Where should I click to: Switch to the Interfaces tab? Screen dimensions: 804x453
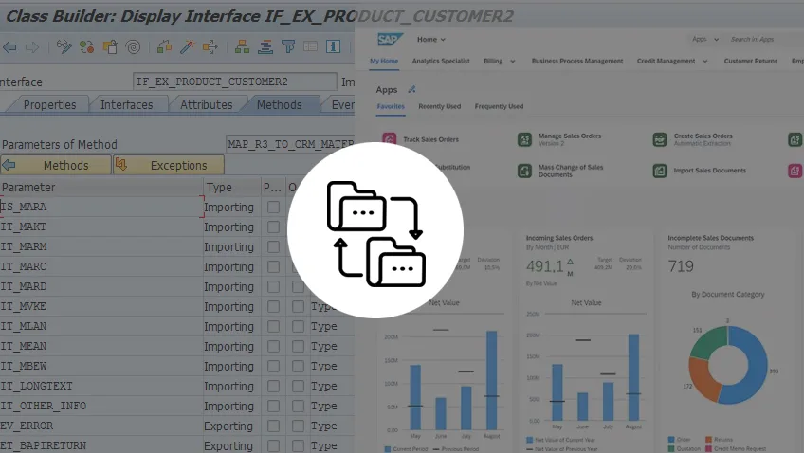(127, 104)
